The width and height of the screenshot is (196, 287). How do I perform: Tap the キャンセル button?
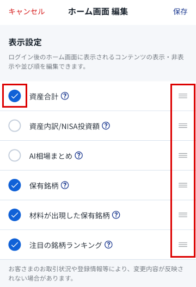tap(27, 11)
